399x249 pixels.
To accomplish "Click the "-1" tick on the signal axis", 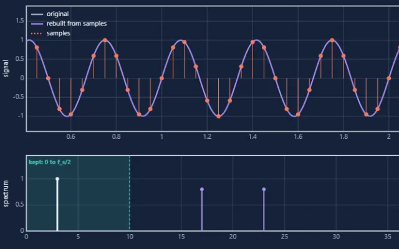I will (21, 116).
